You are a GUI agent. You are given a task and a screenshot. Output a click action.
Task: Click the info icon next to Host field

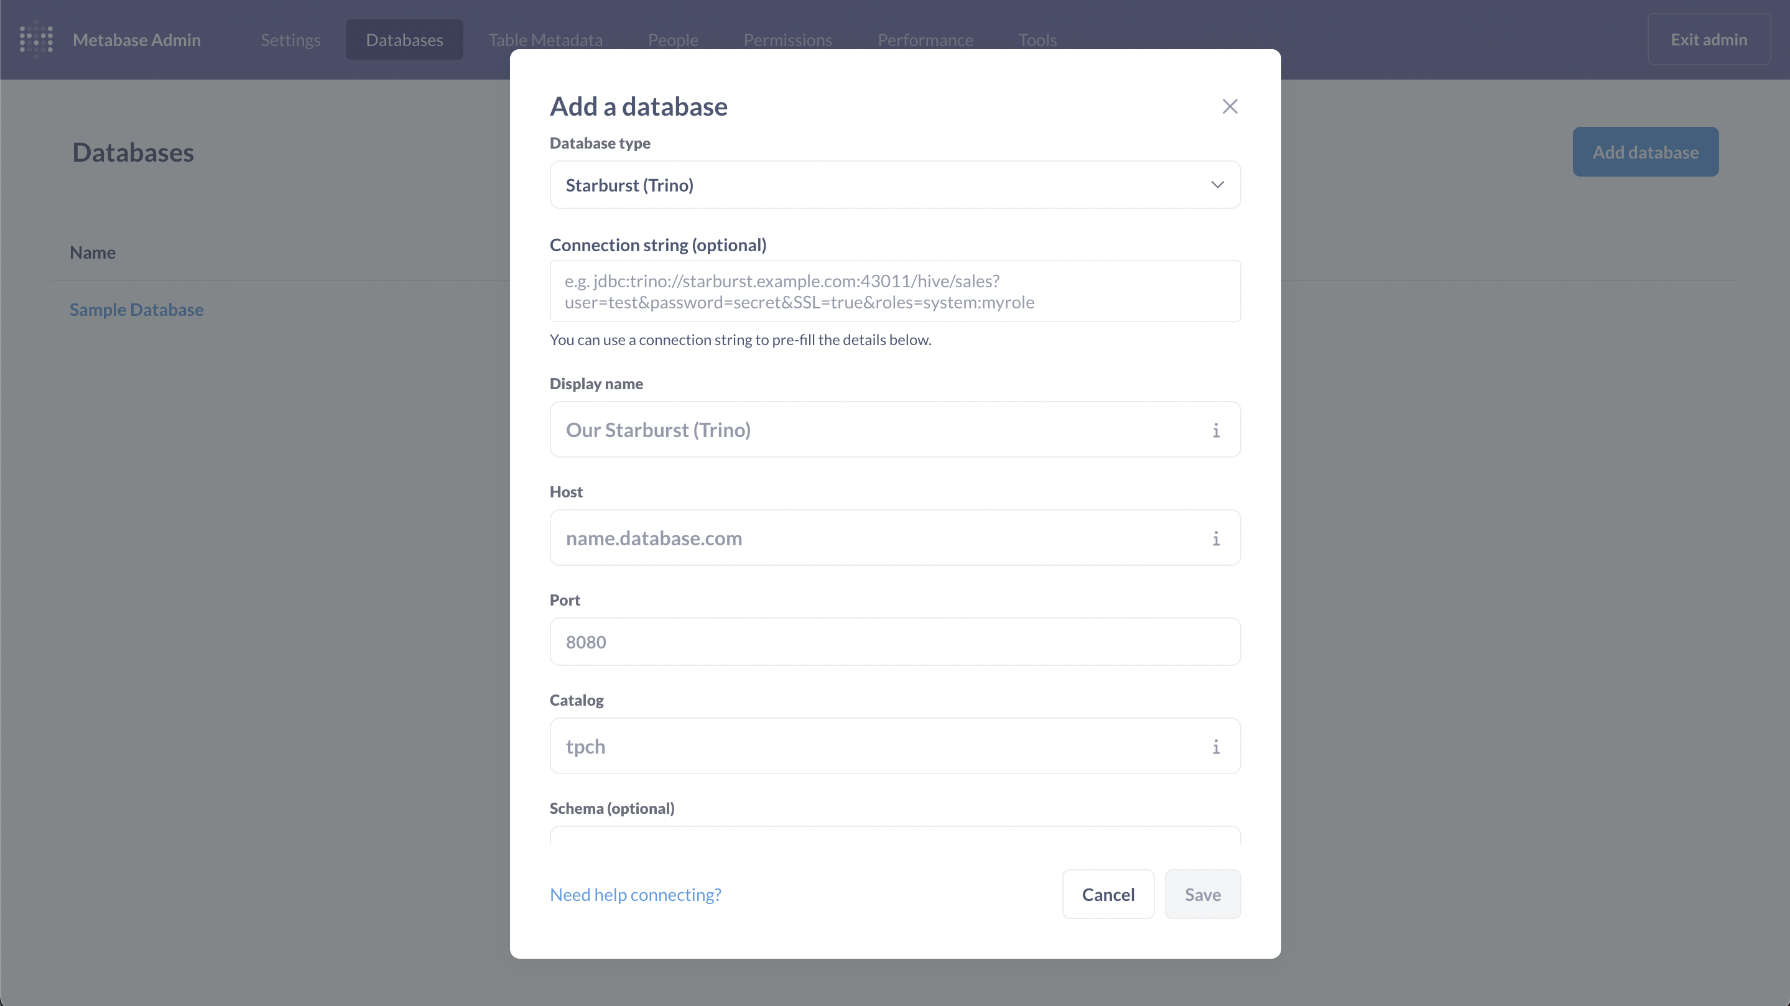pos(1215,538)
